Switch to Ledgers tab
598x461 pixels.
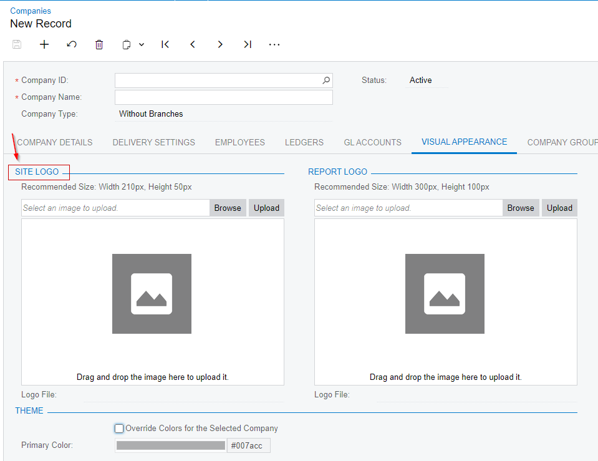[304, 142]
